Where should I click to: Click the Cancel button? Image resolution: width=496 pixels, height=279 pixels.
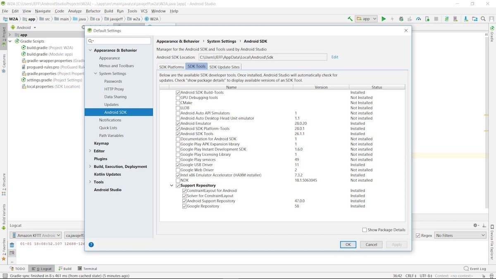(x=371, y=244)
